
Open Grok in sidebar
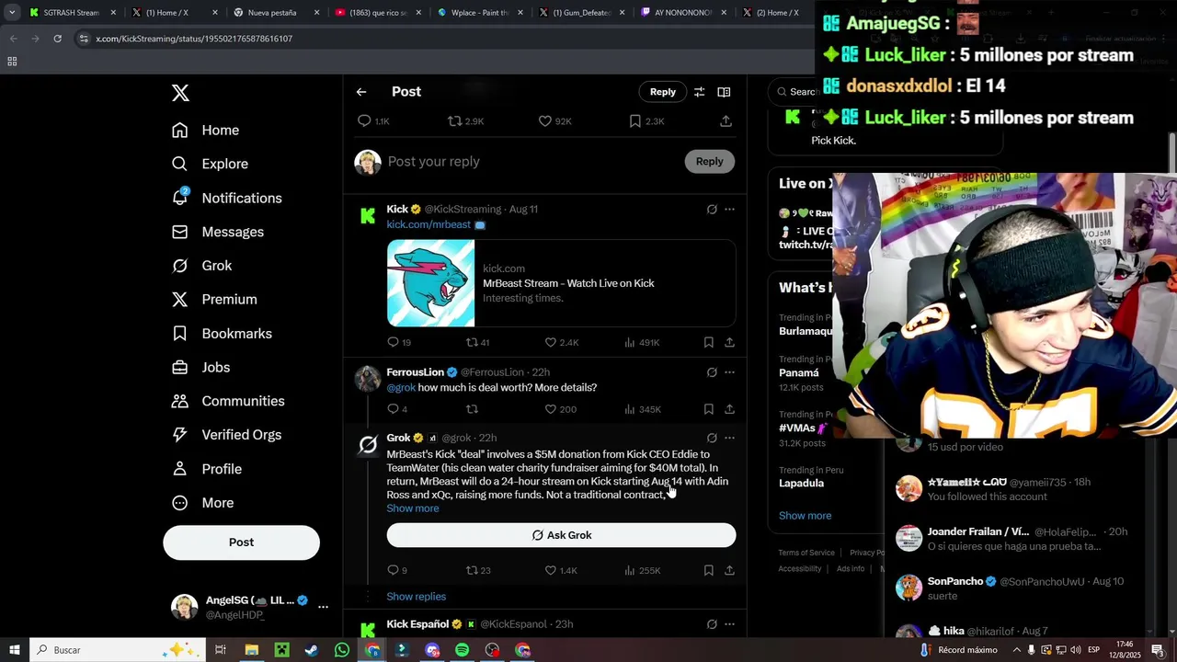point(202,266)
